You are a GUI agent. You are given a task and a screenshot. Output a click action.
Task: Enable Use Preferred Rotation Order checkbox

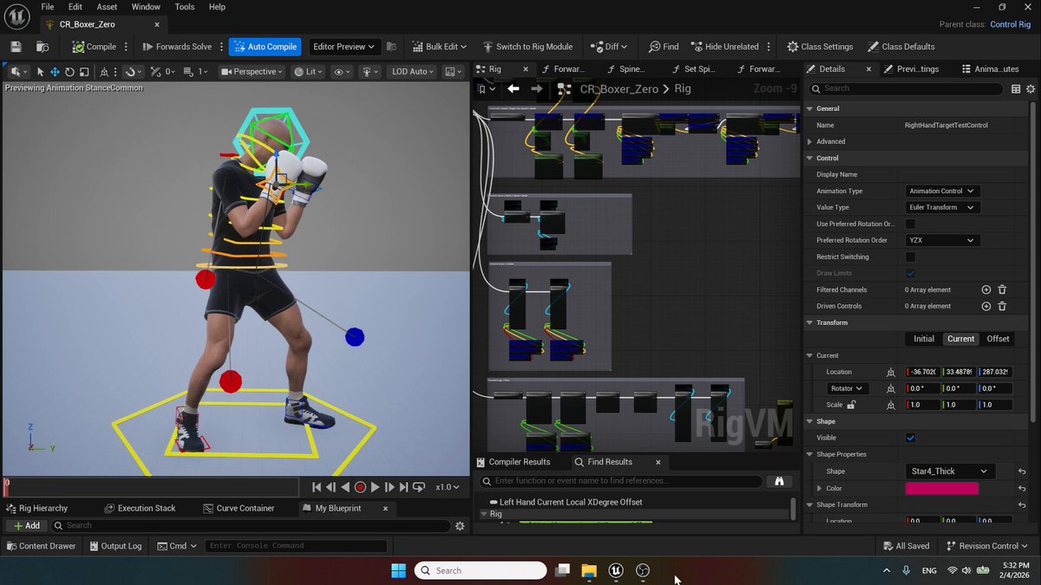(910, 224)
